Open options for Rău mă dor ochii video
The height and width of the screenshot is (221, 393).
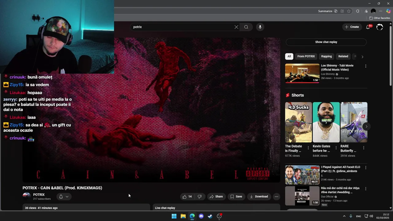pyautogui.click(x=365, y=188)
